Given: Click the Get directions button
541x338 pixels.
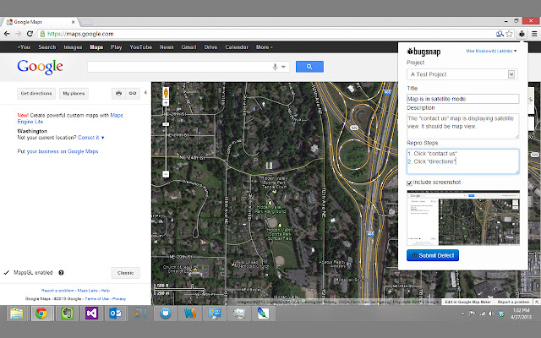Looking at the screenshot, I should click(36, 94).
